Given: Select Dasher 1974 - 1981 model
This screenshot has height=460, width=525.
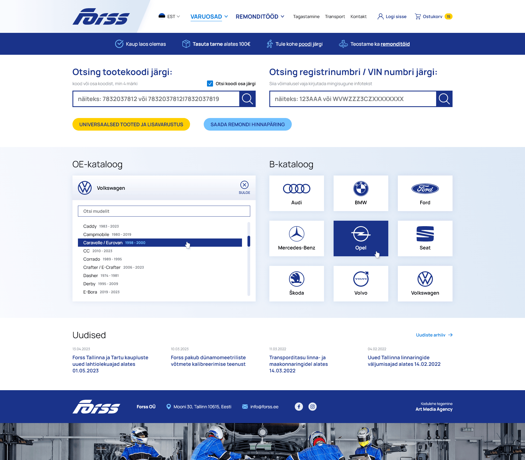Looking at the screenshot, I should click(160, 275).
